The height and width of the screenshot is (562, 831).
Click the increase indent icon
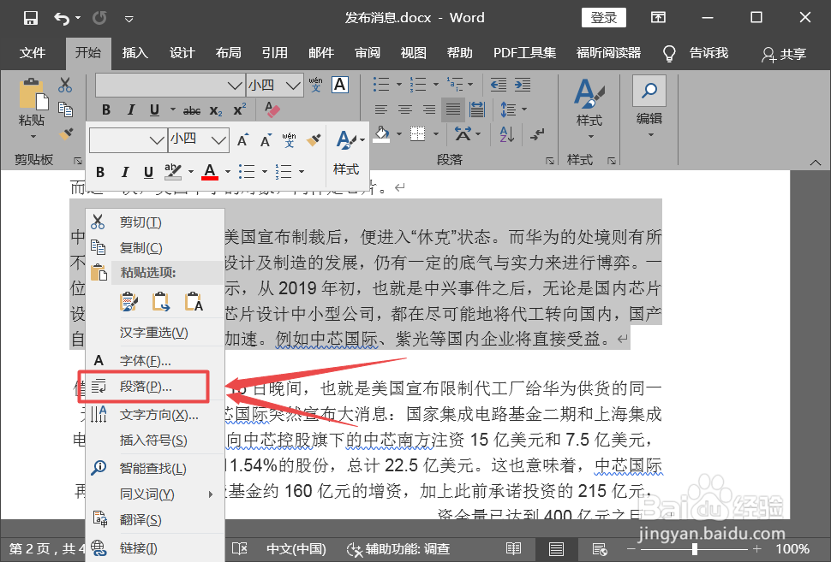[523, 85]
